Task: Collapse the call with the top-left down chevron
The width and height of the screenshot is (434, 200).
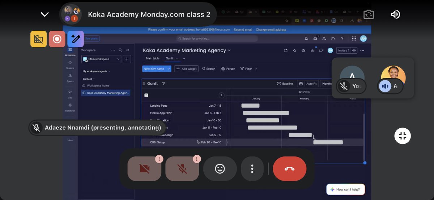Action: pyautogui.click(x=44, y=14)
